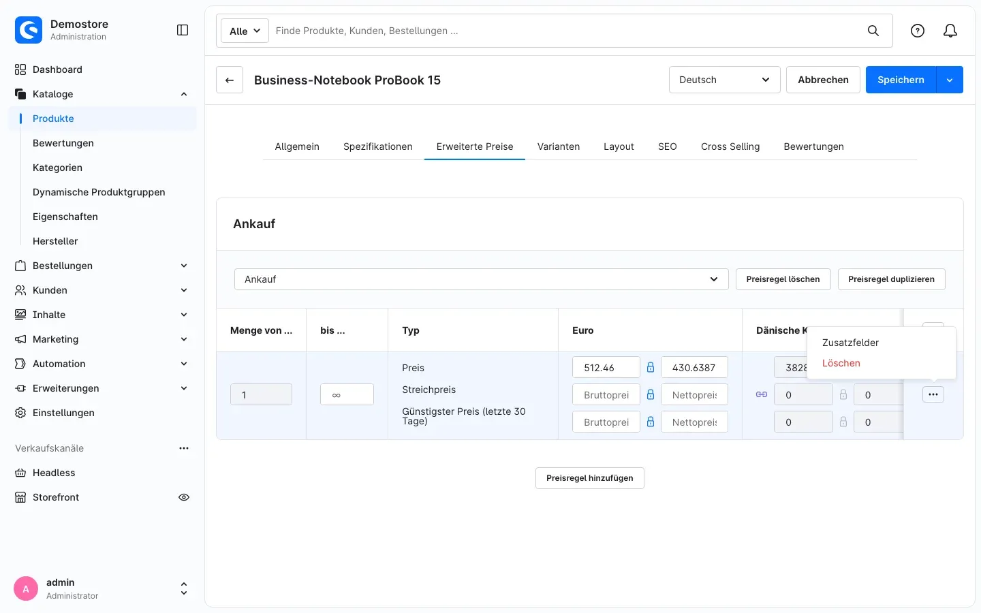
Task: Open the Ankauf price rule dropdown
Action: point(482,279)
